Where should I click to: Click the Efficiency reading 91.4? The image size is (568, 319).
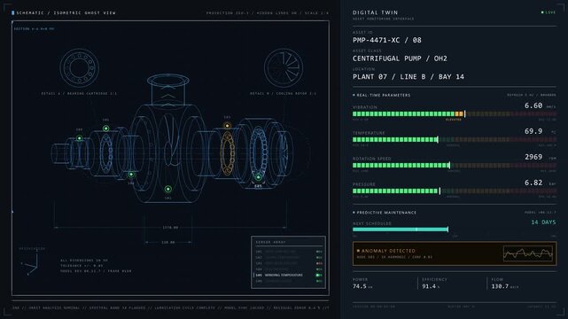click(429, 286)
